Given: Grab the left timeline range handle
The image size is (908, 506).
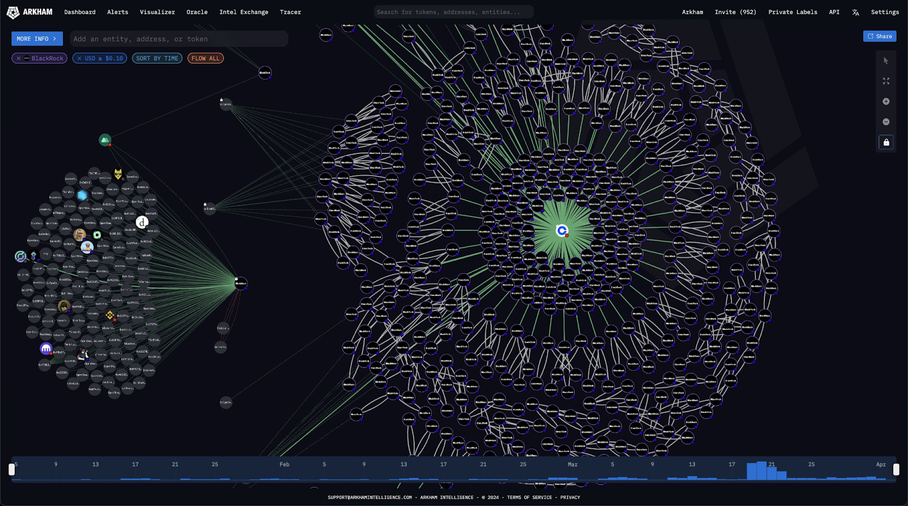Looking at the screenshot, I should pyautogui.click(x=11, y=469).
